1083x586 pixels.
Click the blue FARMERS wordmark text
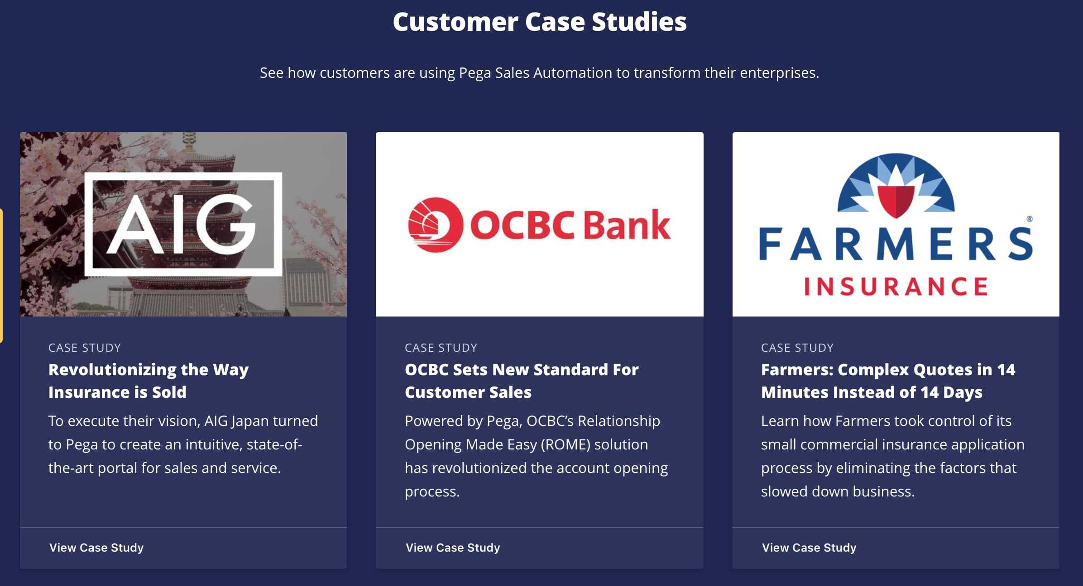point(896,244)
